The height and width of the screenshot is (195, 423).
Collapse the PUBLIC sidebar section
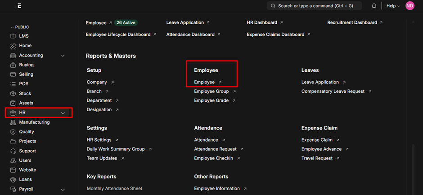click(20, 27)
